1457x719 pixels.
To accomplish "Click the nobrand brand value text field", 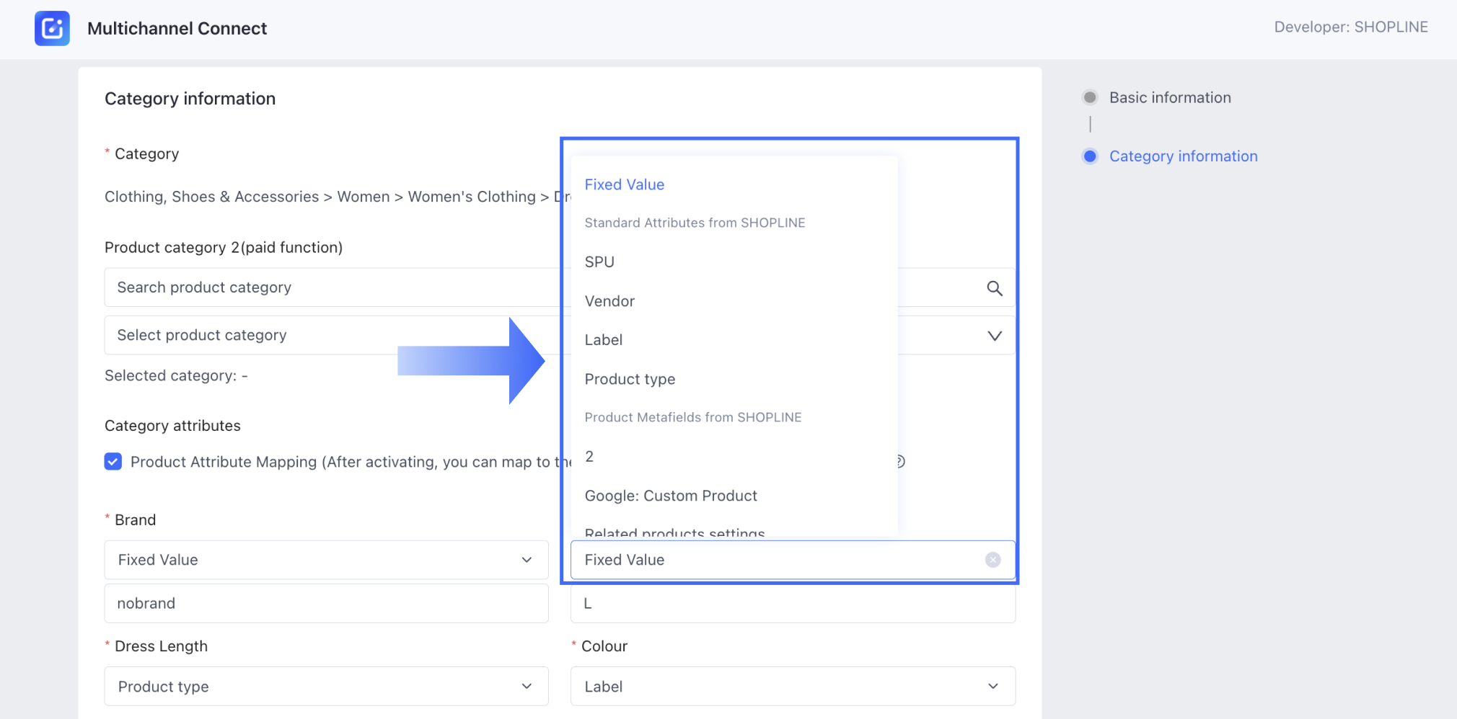I will click(x=326, y=603).
